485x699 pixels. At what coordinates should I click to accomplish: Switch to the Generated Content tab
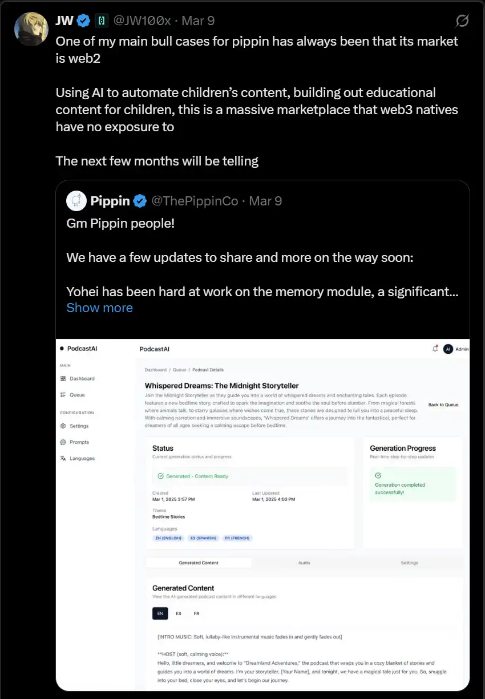[x=199, y=563]
